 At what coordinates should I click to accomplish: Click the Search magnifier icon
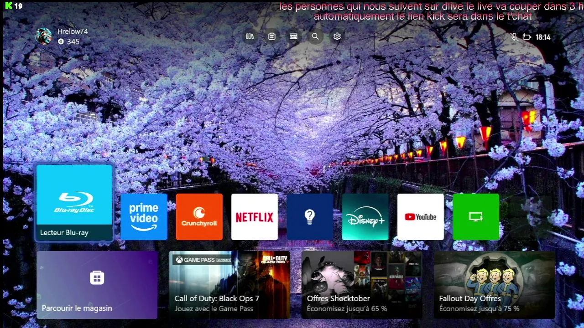point(315,36)
